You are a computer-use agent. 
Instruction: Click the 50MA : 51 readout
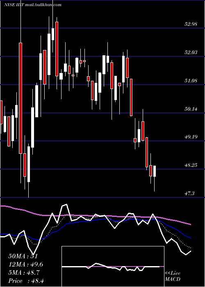(23, 256)
